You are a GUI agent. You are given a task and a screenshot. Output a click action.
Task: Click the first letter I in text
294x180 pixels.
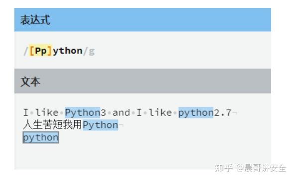(x=26, y=113)
